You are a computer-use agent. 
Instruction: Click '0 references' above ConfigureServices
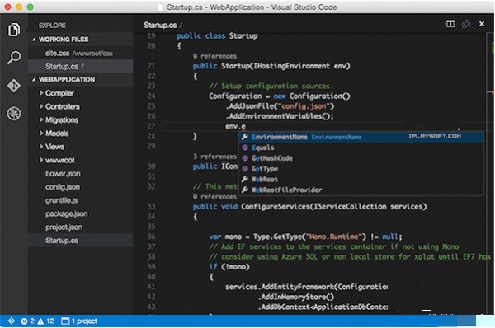pyautogui.click(x=214, y=196)
